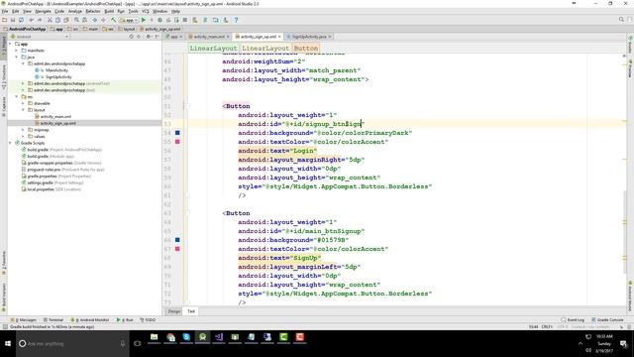Click the Stop square toolbar icon
This screenshot has height=357, width=634.
(185, 20)
